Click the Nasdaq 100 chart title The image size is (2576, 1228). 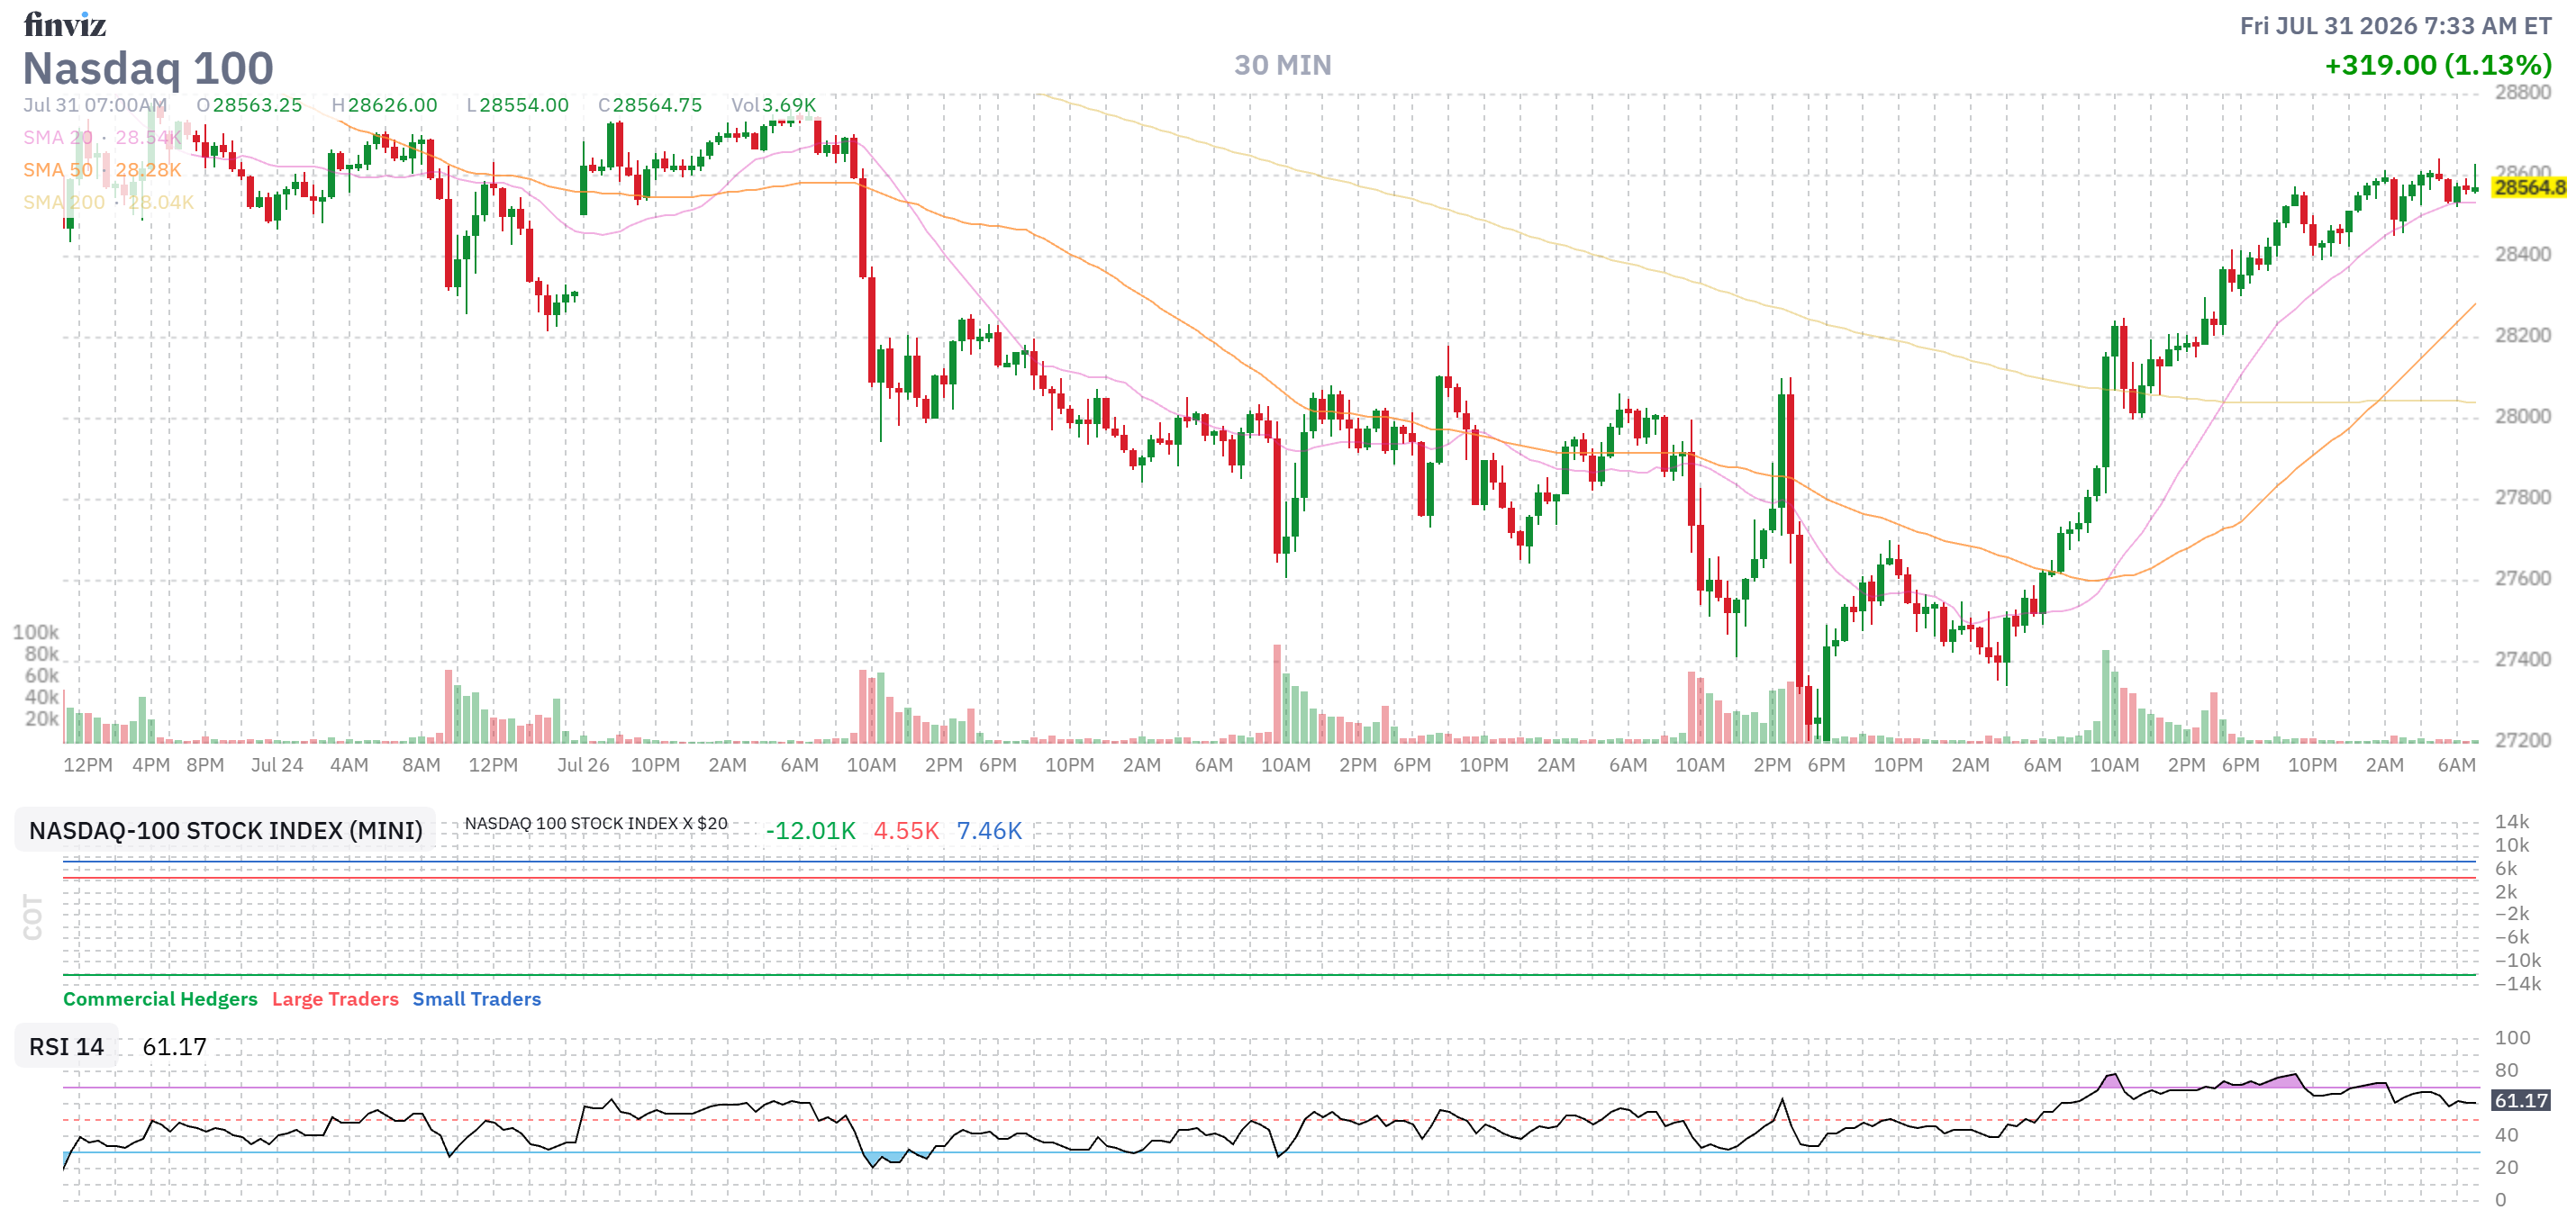(148, 68)
